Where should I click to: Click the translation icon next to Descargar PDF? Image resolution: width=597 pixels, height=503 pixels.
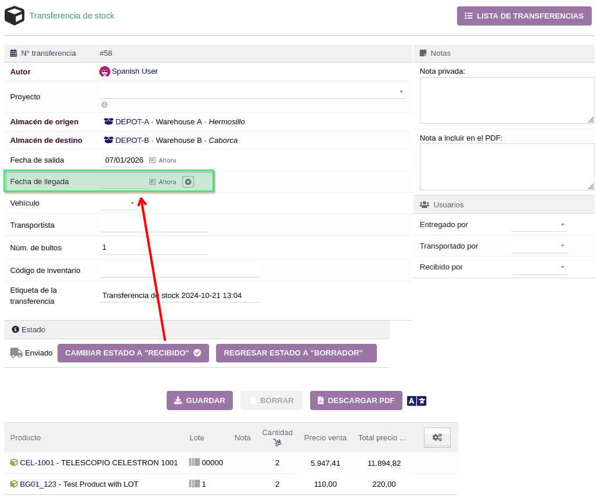point(416,401)
